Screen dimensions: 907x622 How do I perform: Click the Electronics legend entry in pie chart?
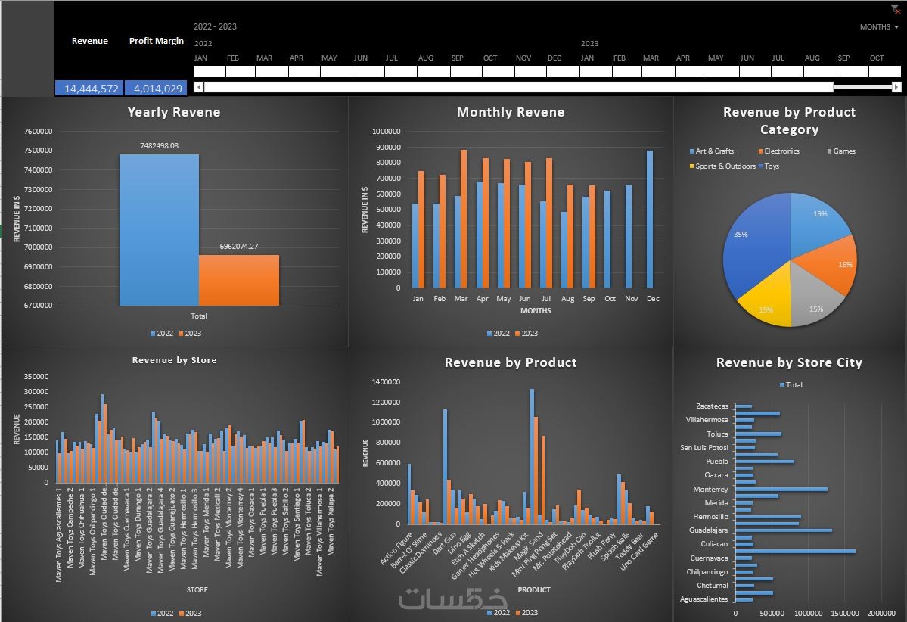click(x=778, y=151)
